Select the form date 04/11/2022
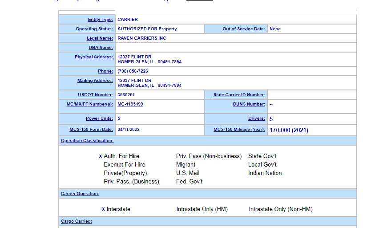The image size is (383, 228). click(129, 130)
